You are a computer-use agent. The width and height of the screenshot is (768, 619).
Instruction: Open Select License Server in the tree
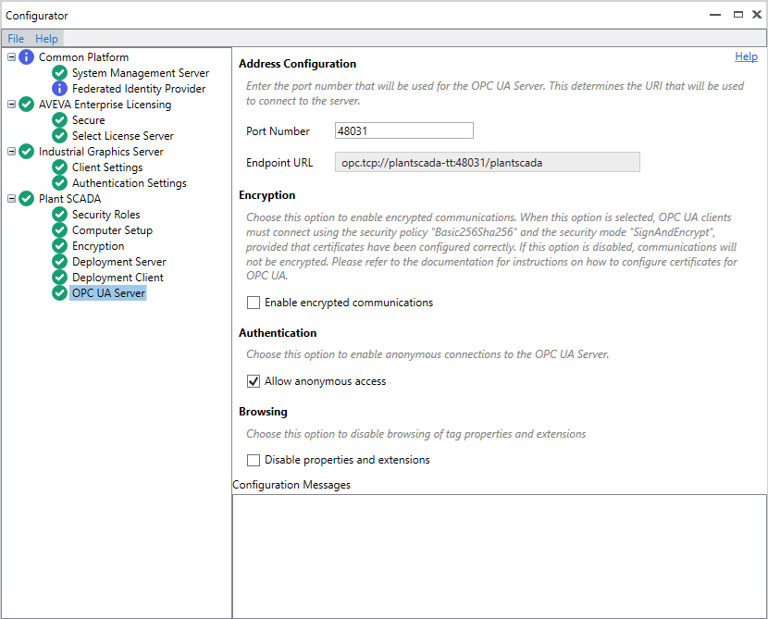coord(123,136)
